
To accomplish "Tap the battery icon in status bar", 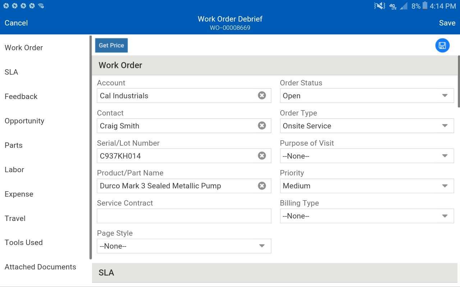I will [425, 6].
